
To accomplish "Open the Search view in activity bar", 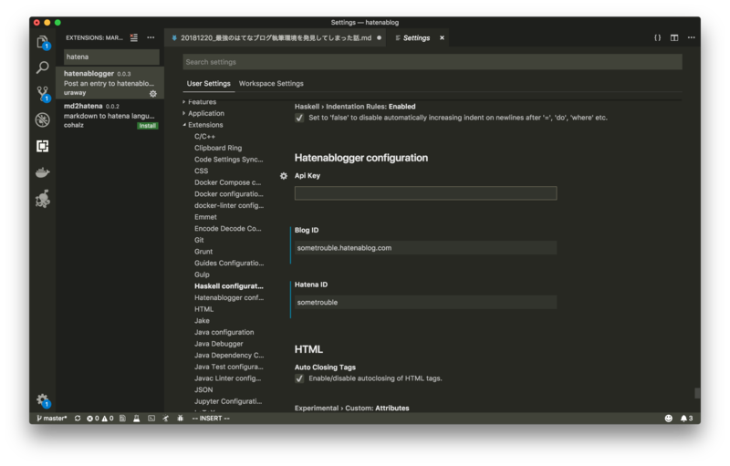I will (x=42, y=67).
